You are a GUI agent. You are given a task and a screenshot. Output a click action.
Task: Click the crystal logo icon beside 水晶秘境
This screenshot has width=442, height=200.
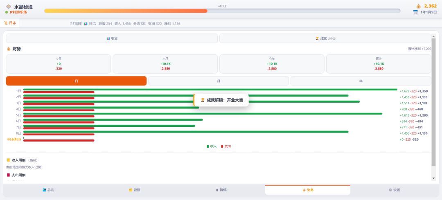9,7
